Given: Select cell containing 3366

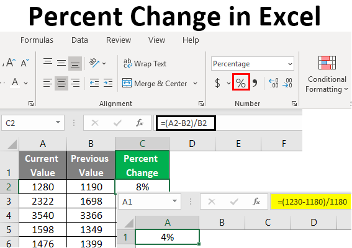Looking at the screenshot, I should [x=91, y=216].
